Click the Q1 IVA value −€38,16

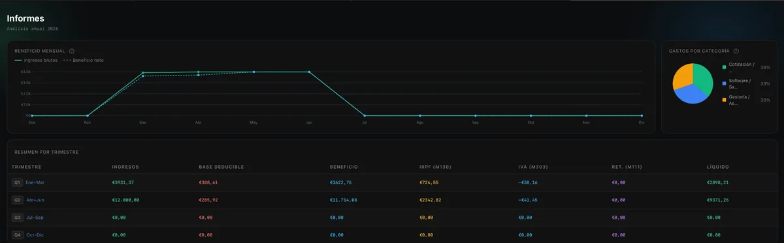[x=529, y=183]
